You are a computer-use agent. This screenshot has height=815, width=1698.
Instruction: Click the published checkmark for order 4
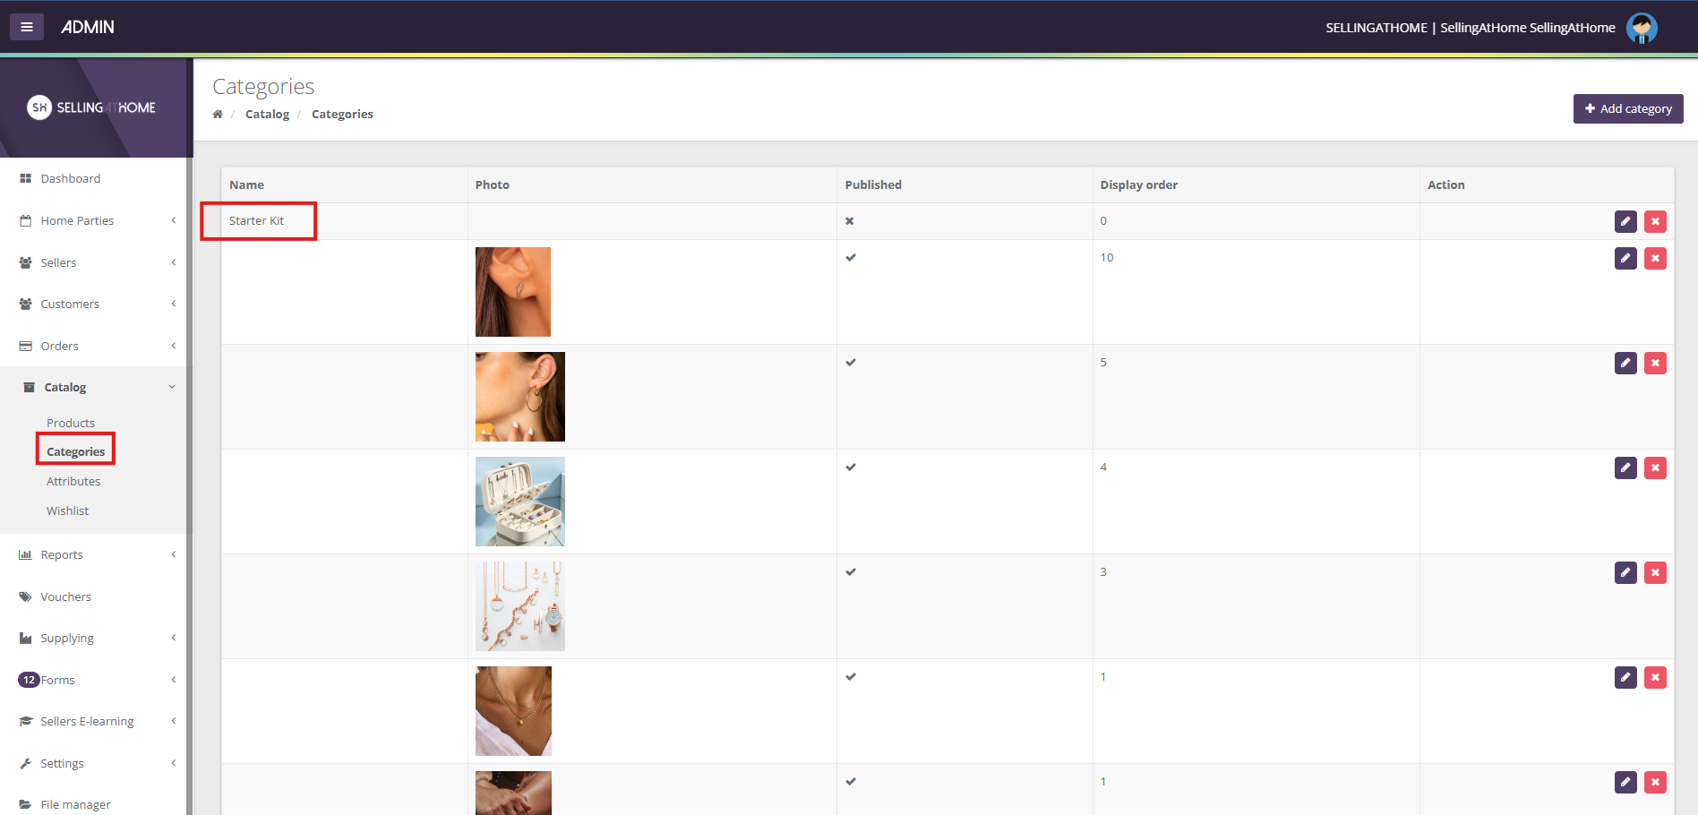click(851, 468)
